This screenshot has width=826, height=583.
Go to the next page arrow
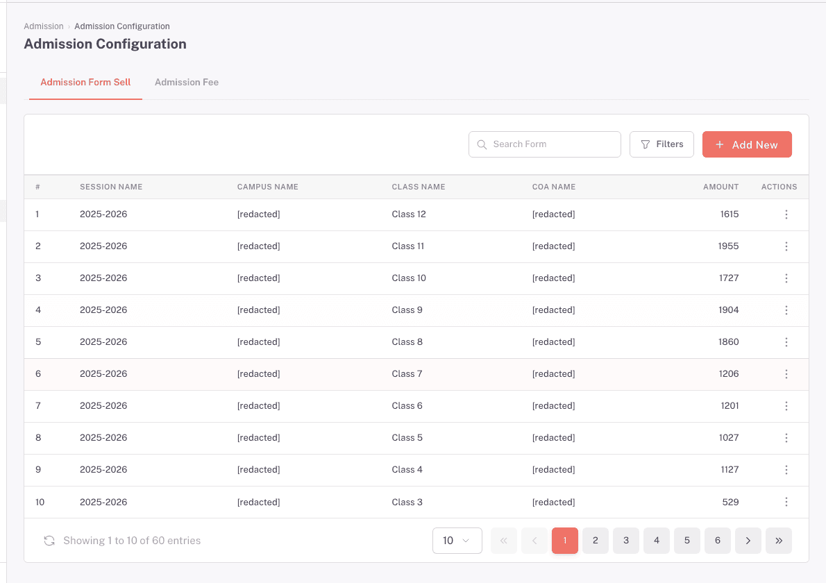tap(748, 541)
